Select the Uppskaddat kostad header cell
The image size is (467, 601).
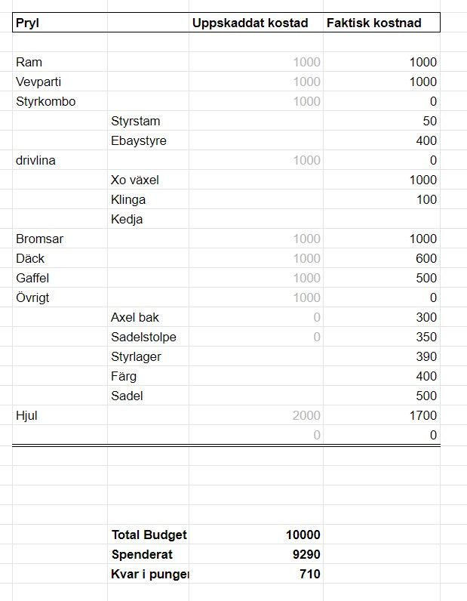256,23
